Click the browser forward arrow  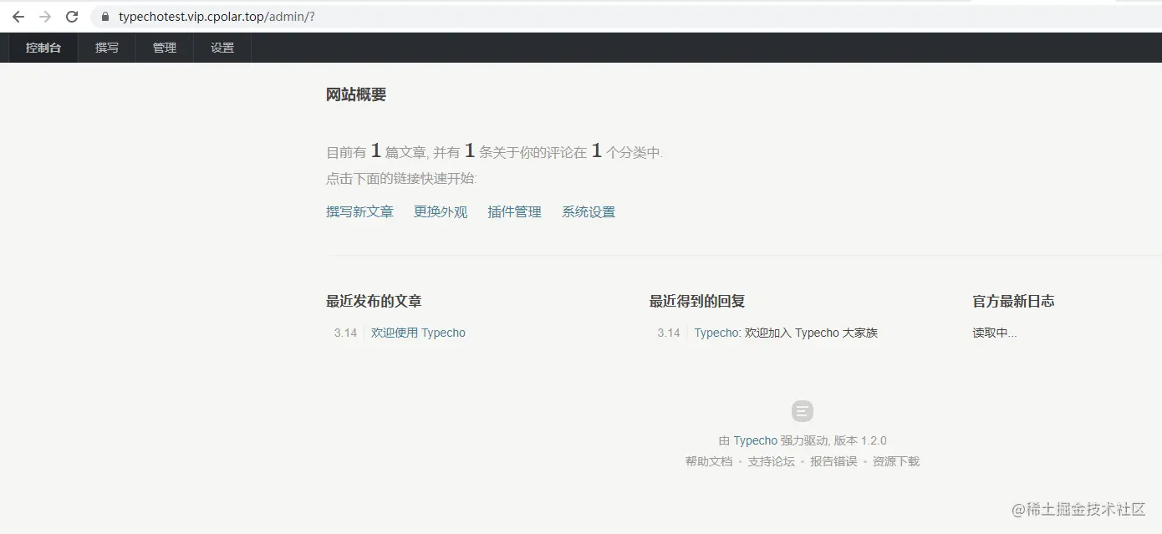point(45,17)
